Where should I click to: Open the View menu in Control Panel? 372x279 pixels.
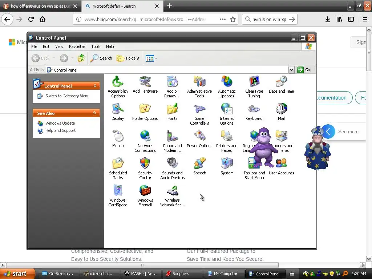click(59, 46)
